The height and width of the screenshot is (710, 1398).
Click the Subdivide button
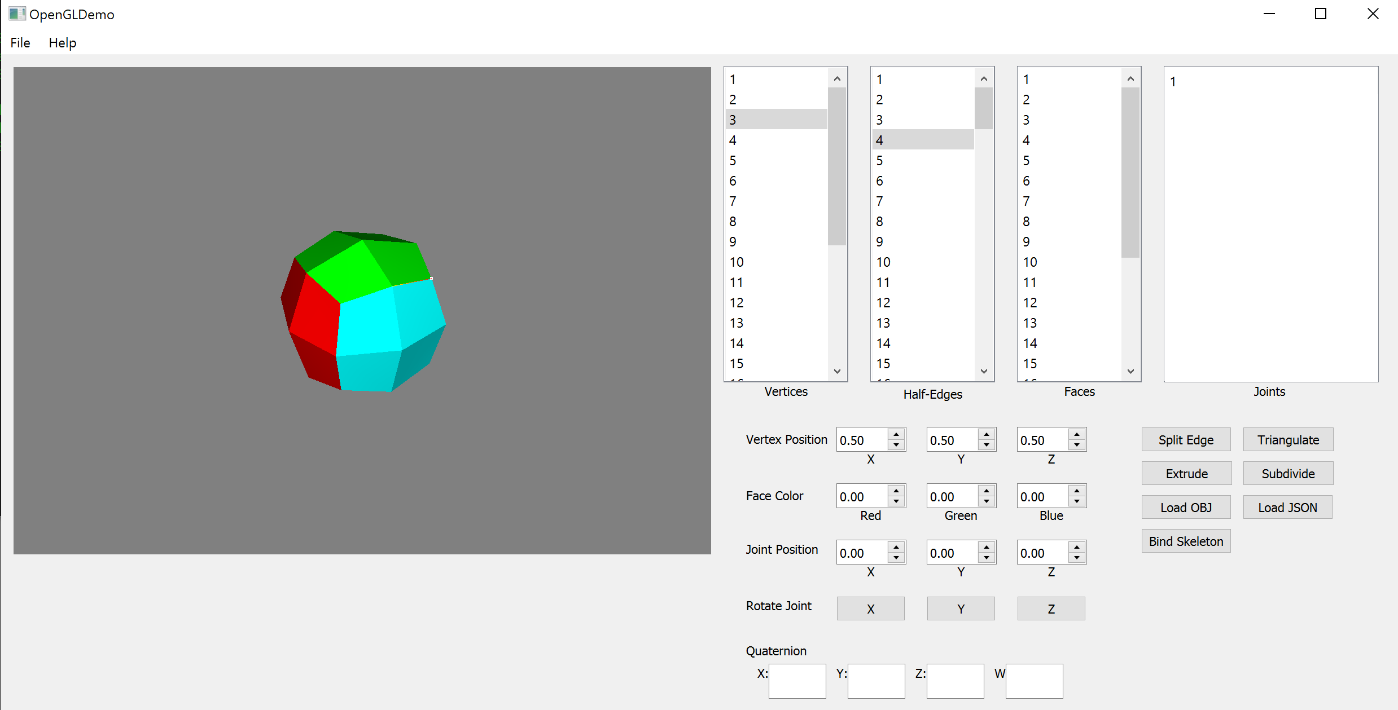[1288, 473]
